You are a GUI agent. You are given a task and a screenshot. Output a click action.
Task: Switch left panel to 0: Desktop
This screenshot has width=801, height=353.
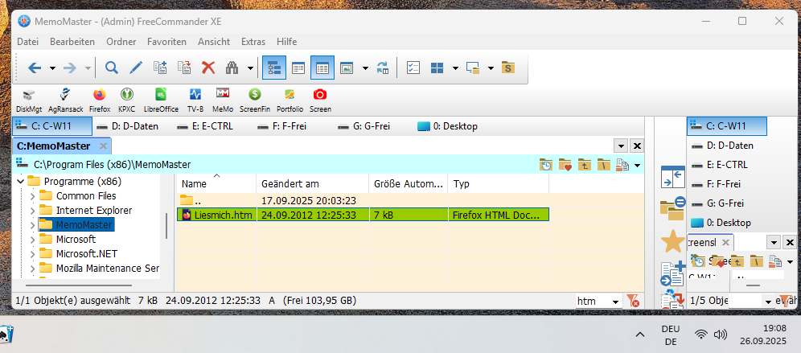tap(447, 126)
